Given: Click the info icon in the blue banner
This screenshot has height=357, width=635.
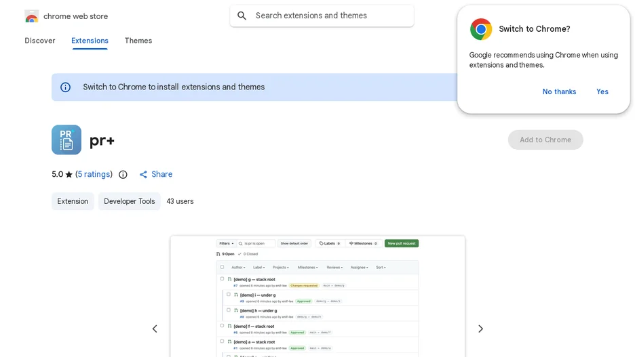Looking at the screenshot, I should pyautogui.click(x=65, y=87).
